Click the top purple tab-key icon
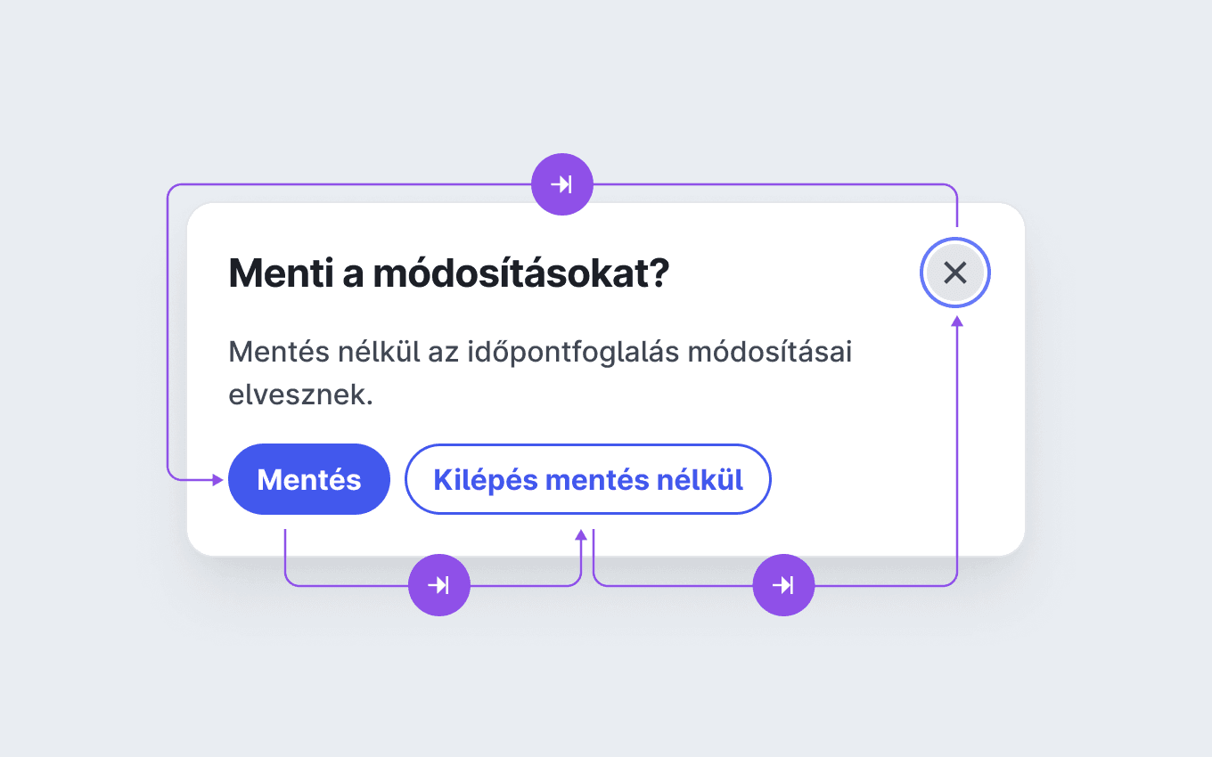 (x=561, y=184)
